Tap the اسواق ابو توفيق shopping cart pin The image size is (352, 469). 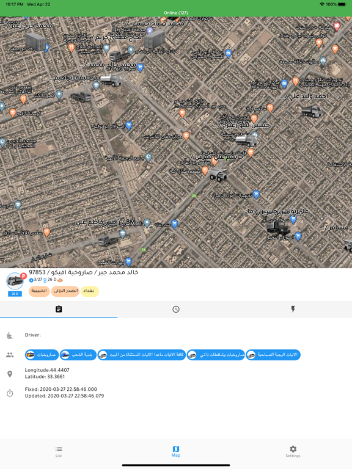pyautogui.click(x=129, y=125)
